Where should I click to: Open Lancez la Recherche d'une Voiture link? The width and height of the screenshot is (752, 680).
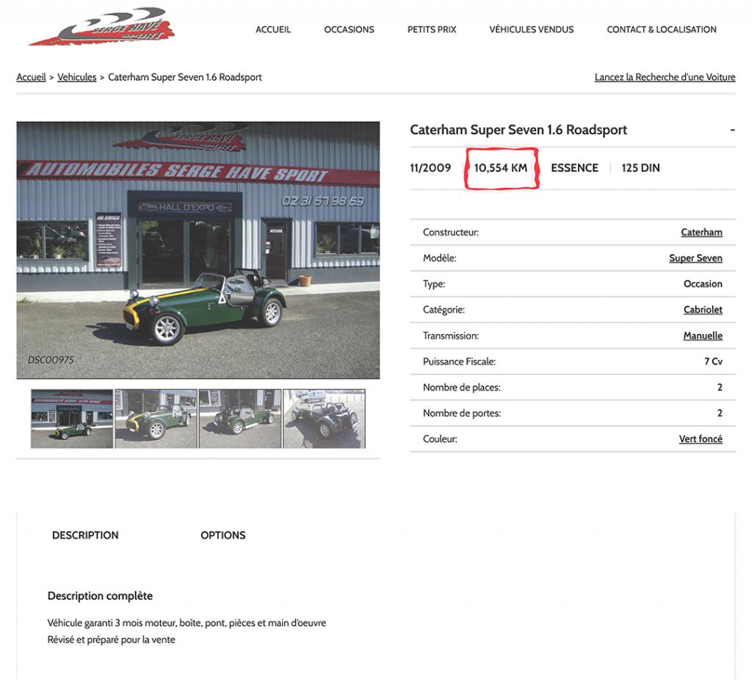665,77
